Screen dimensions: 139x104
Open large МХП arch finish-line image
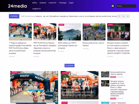pyautogui.click(x=34, y=88)
